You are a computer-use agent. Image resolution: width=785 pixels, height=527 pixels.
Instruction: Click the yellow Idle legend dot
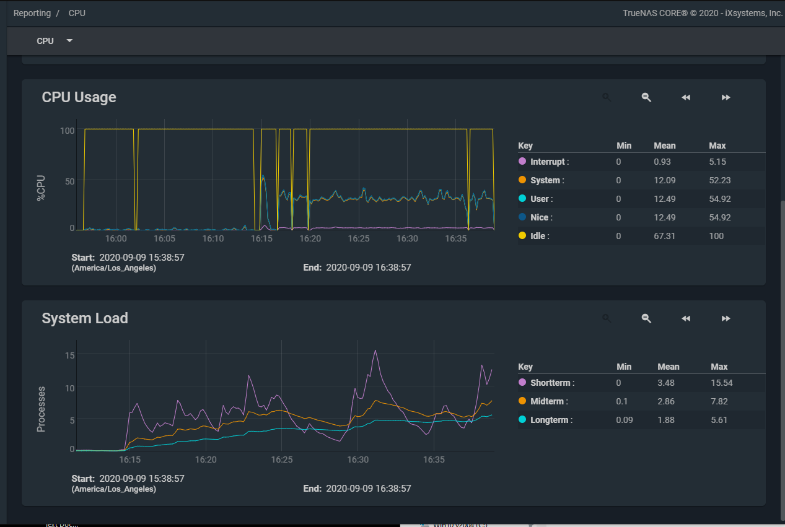pyautogui.click(x=522, y=236)
